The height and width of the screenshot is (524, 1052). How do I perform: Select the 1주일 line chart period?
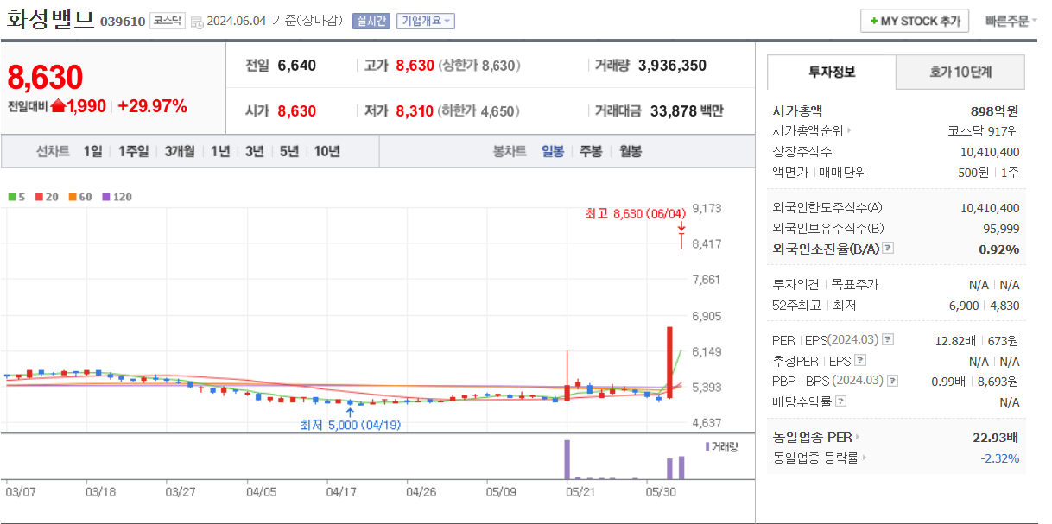click(x=134, y=152)
